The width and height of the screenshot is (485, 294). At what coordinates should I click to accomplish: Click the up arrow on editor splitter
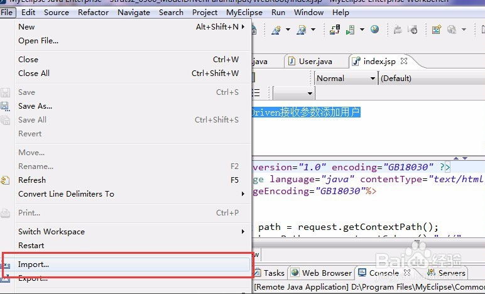(456, 158)
